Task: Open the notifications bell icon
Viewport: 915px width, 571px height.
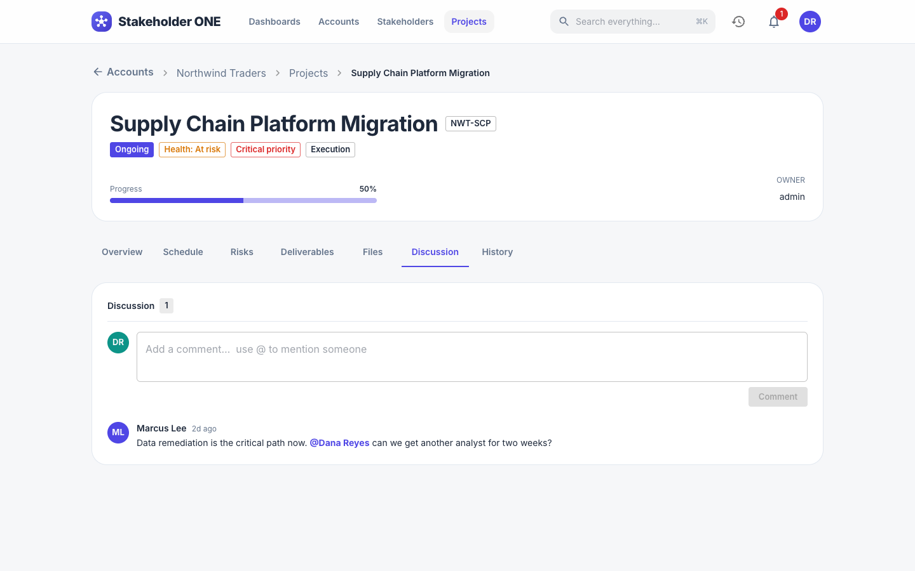Action: click(x=774, y=22)
